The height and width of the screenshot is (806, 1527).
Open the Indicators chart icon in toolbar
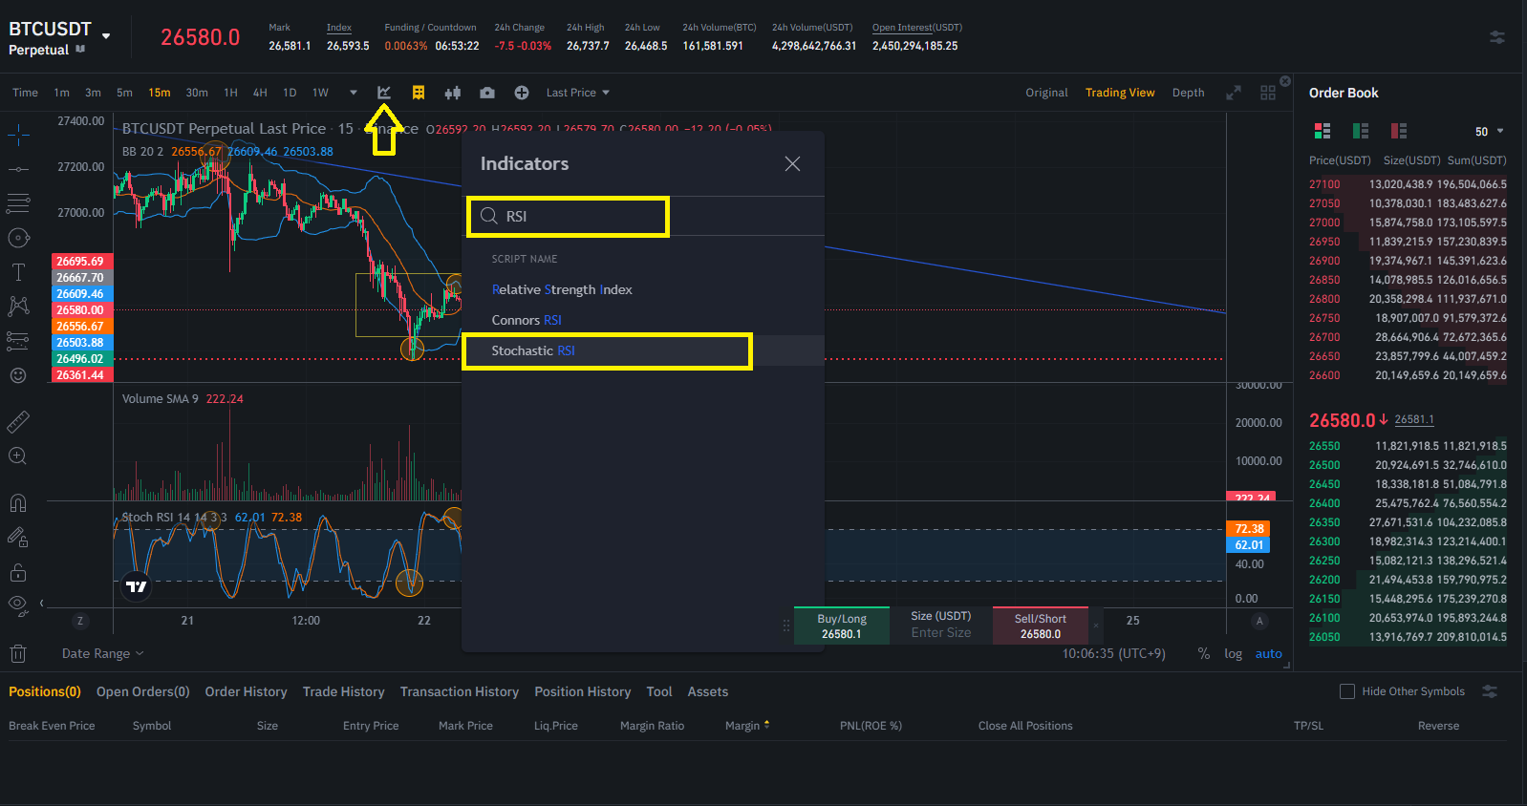tap(384, 93)
